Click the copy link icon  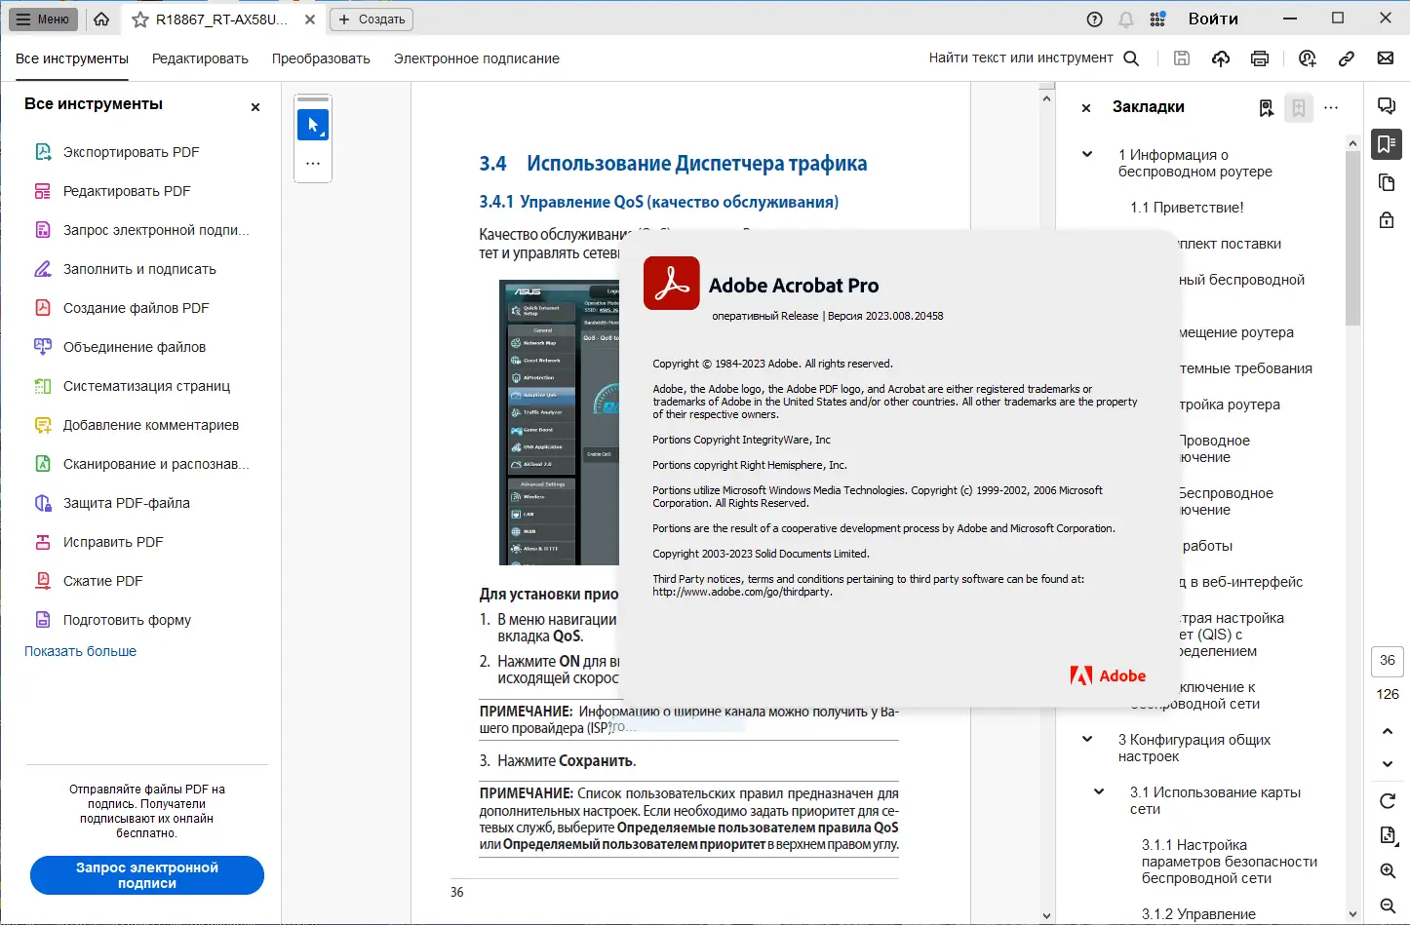[1347, 58]
